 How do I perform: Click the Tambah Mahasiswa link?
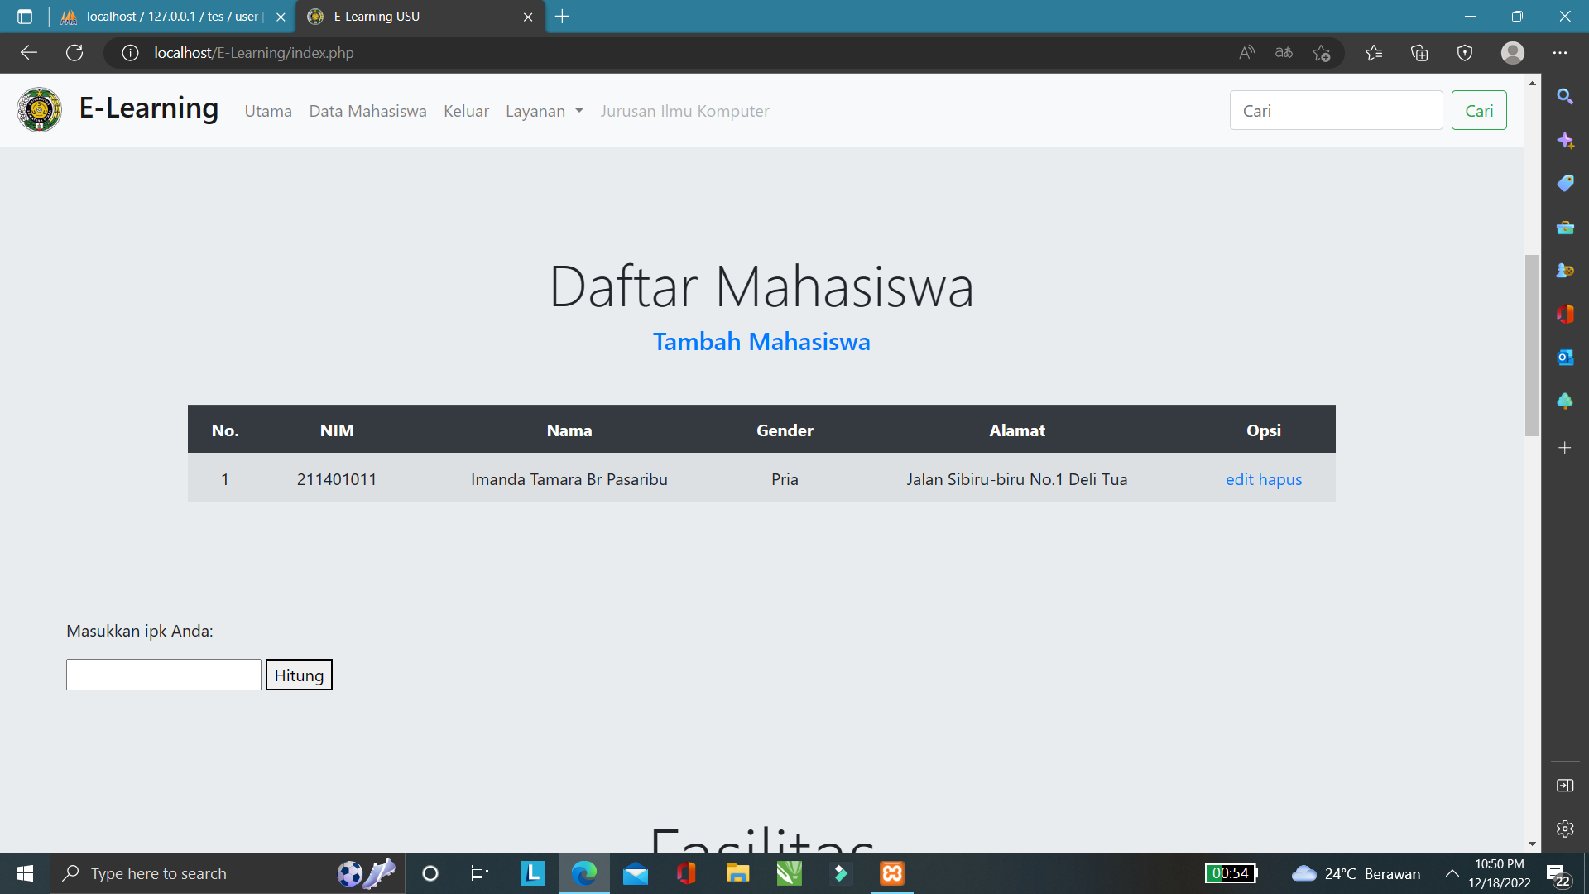coord(761,342)
